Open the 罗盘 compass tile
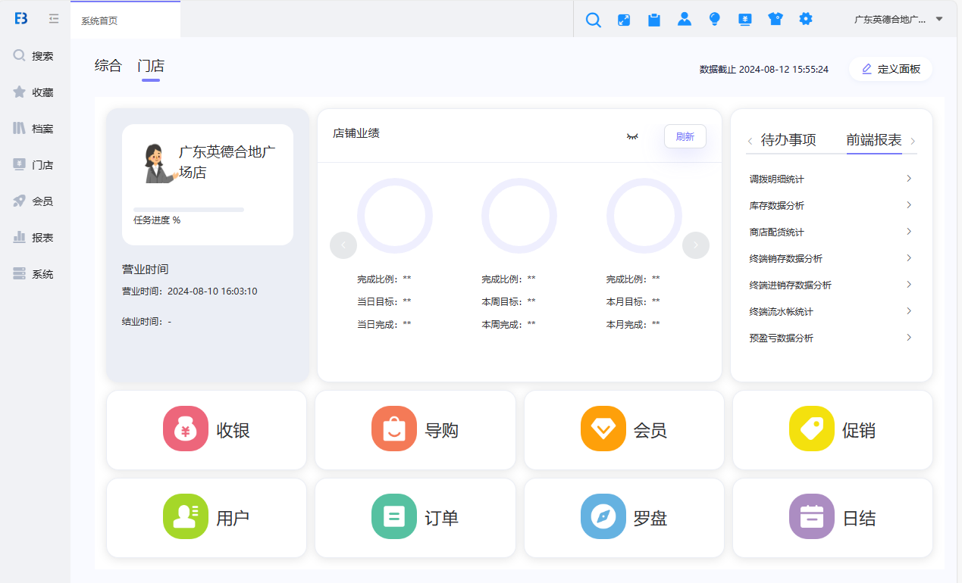 point(624,517)
